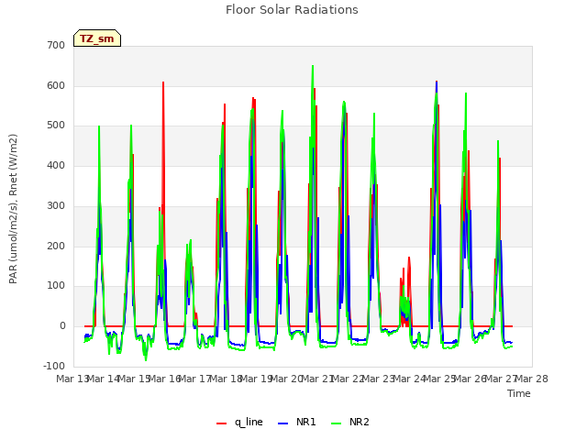Click the blue NR1 legend swatch
The image size is (587, 440).
(283, 423)
